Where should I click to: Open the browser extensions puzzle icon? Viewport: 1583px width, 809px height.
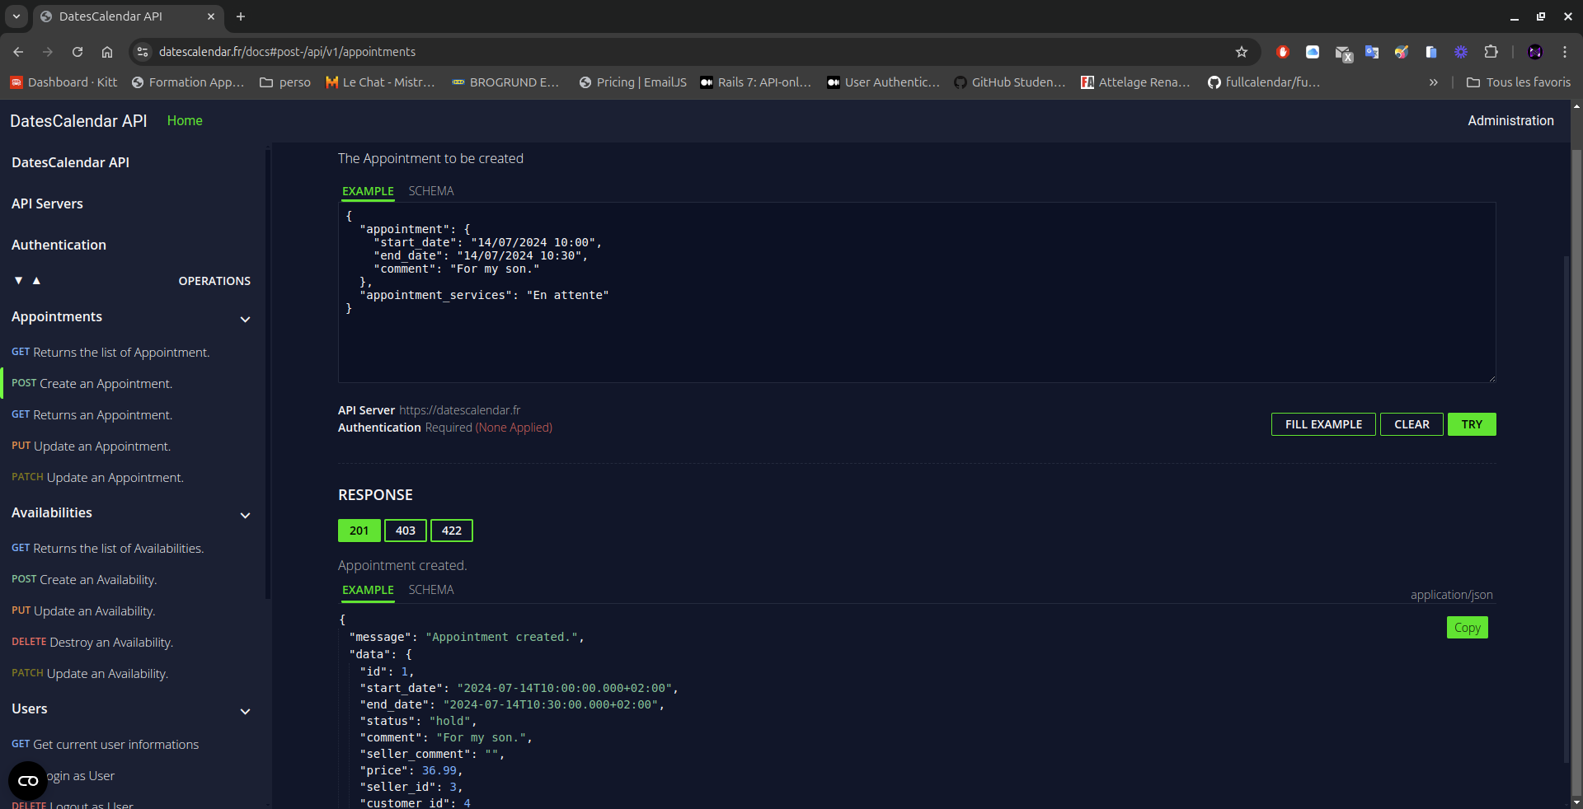point(1491,52)
